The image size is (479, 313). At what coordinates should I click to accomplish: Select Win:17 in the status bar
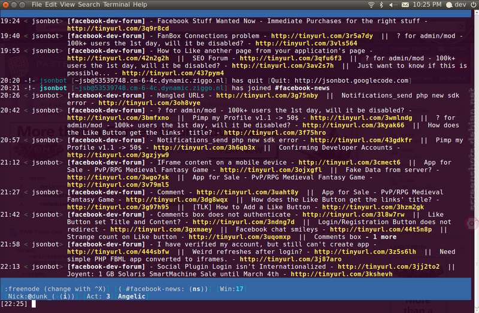click(232, 289)
